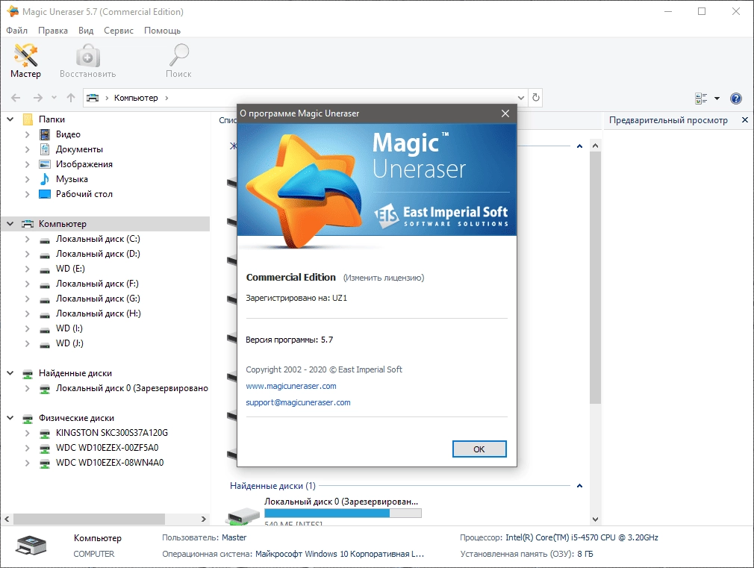The width and height of the screenshot is (754, 568).
Task: Open the Сервис menu
Action: point(119,31)
